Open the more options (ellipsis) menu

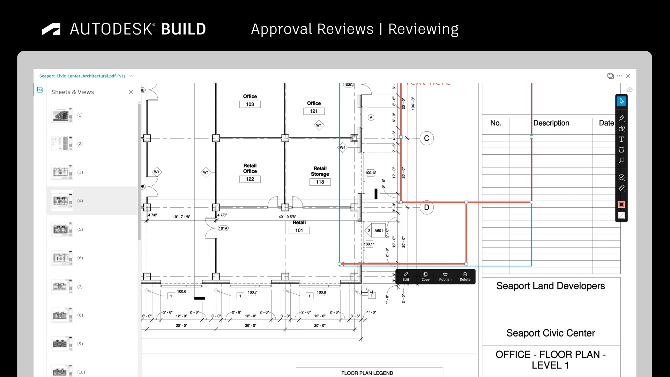[619, 76]
